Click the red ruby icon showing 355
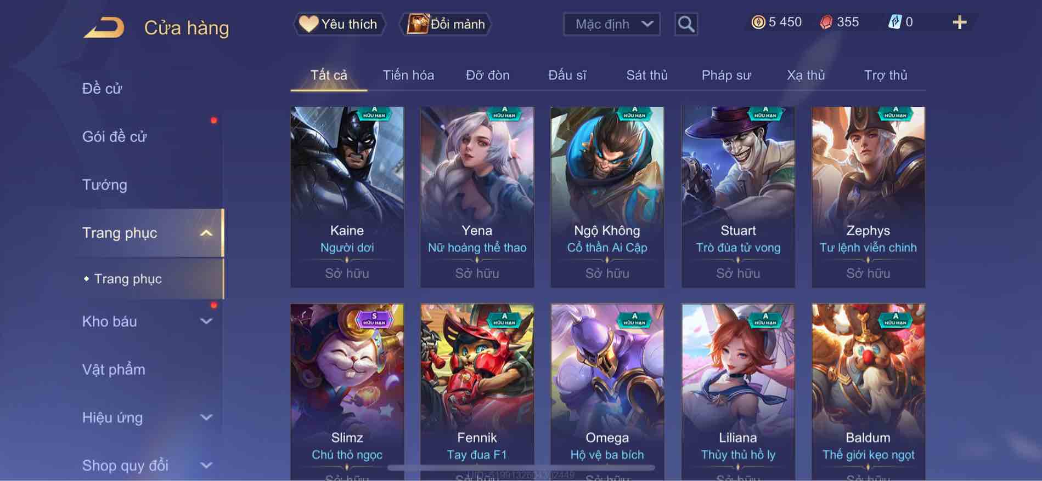 [x=826, y=22]
